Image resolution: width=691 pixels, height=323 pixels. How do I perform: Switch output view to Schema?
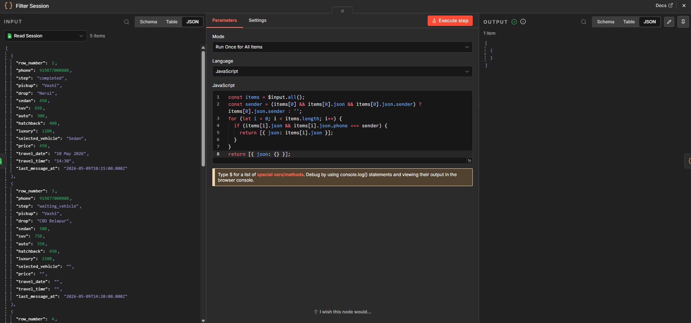(606, 22)
